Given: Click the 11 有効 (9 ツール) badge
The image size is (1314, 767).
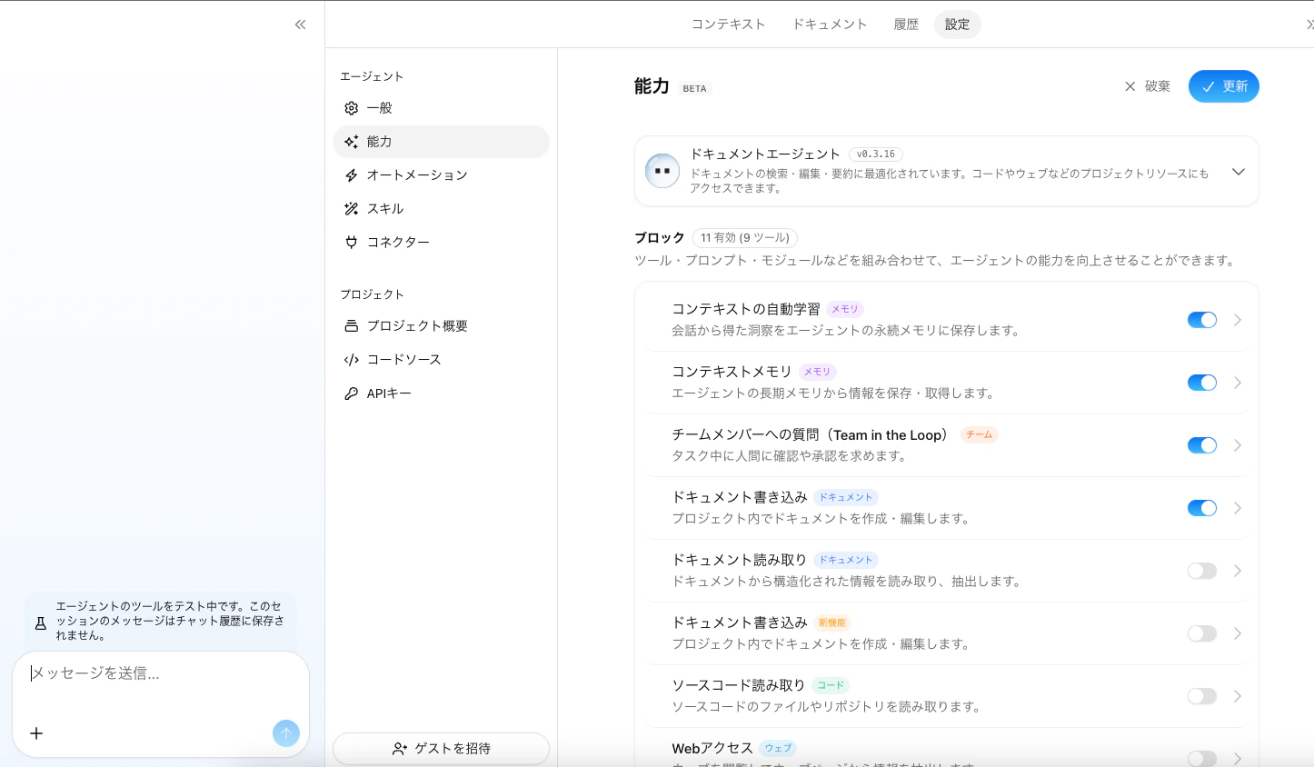Looking at the screenshot, I should 745,238.
